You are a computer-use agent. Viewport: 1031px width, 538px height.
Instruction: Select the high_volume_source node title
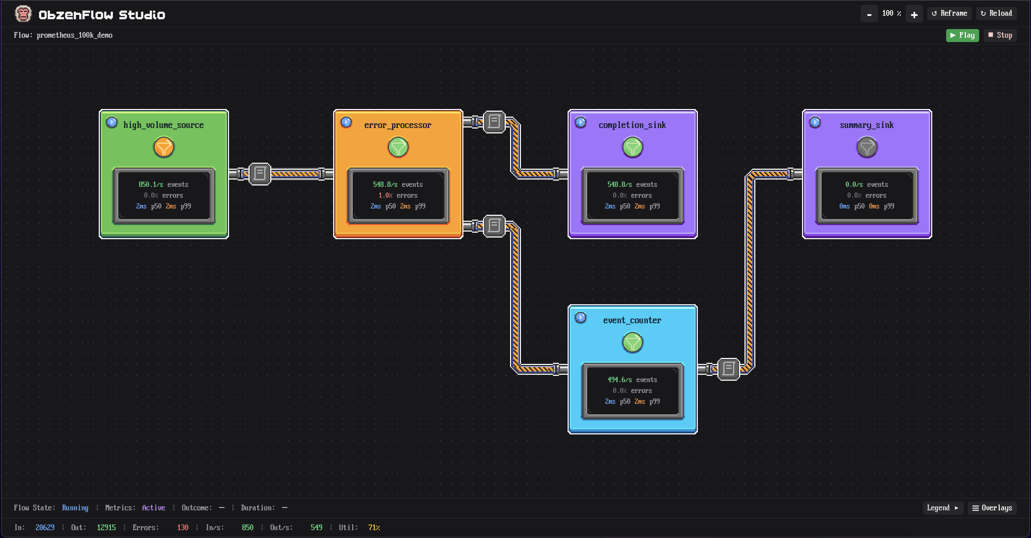click(163, 125)
